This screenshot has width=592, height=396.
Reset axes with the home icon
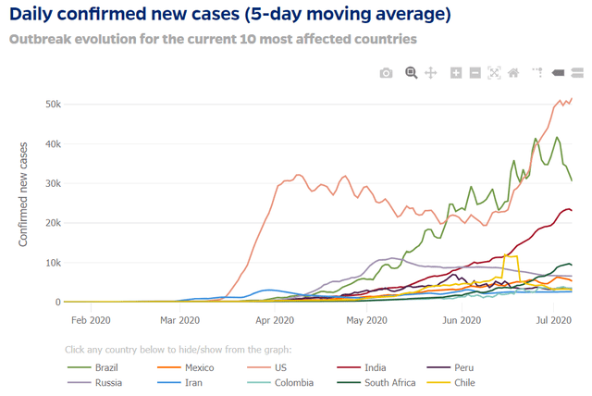point(513,72)
